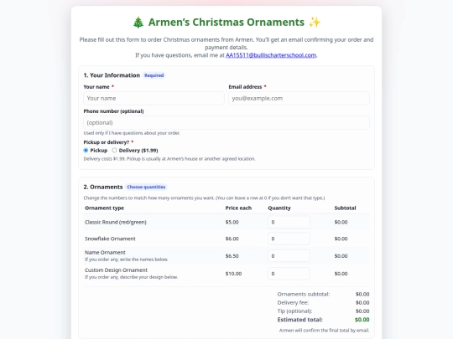Click the $5.00 price cell
This screenshot has height=339, width=453.
[232, 222]
